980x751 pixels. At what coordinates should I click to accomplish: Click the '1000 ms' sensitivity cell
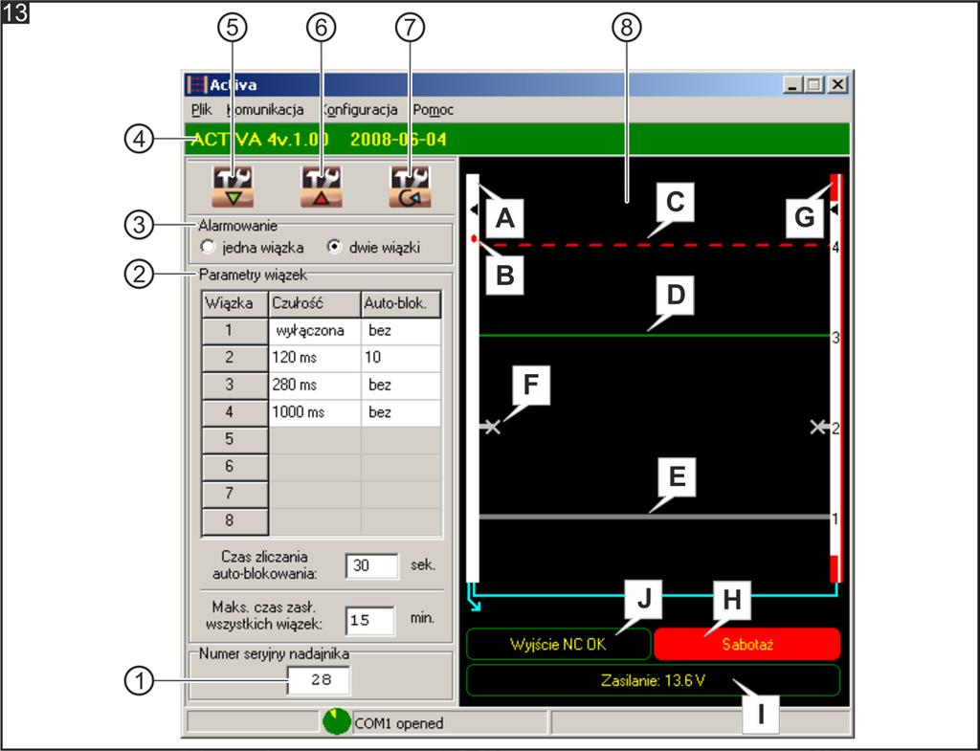315,413
